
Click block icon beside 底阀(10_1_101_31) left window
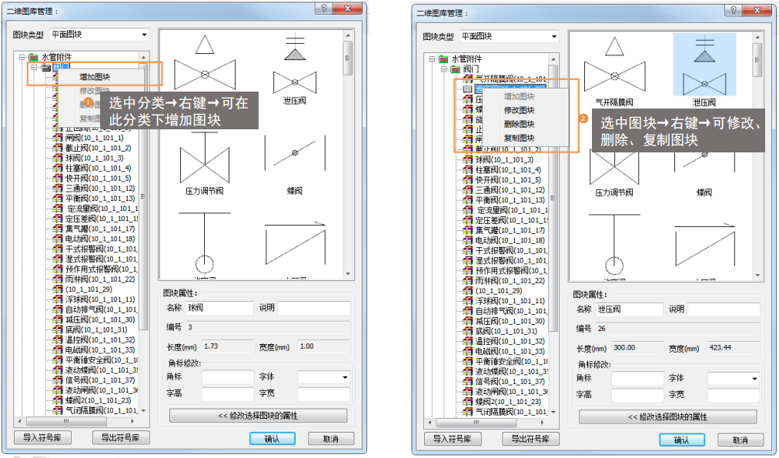(58, 330)
